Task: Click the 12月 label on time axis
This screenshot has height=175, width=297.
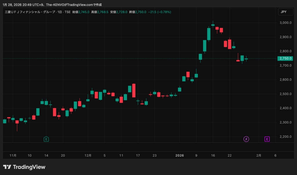Action: (x=88, y=156)
